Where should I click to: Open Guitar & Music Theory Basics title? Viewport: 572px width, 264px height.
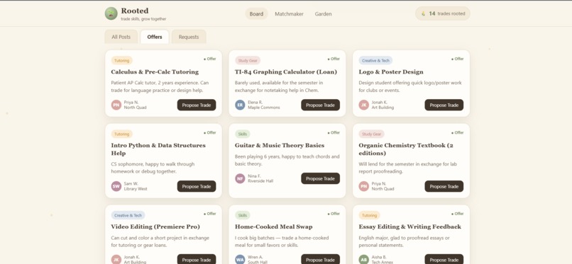[x=280, y=145]
